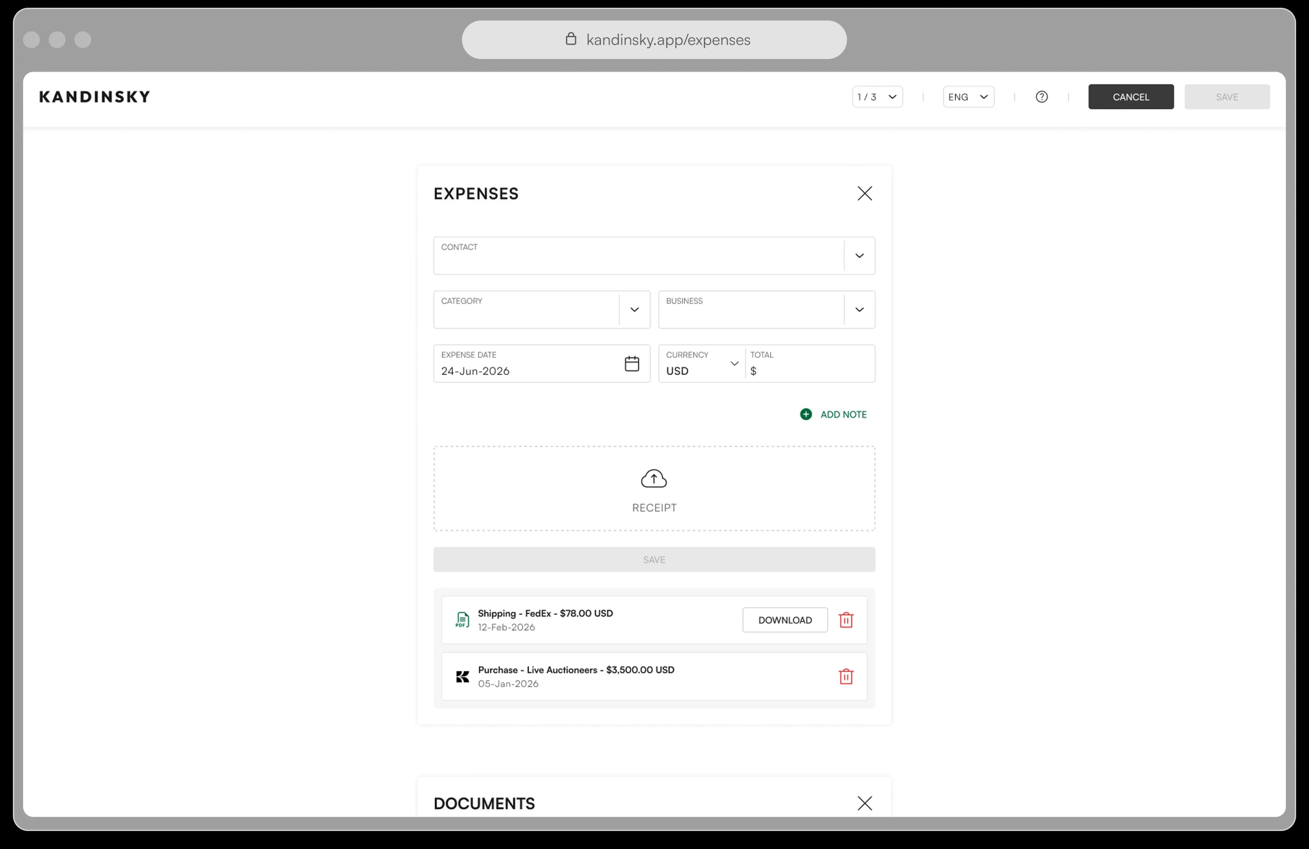Close the Expenses panel
This screenshot has width=1309, height=849.
[864, 194]
